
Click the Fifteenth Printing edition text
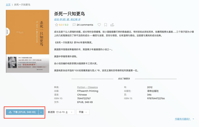(x=88, y=91)
